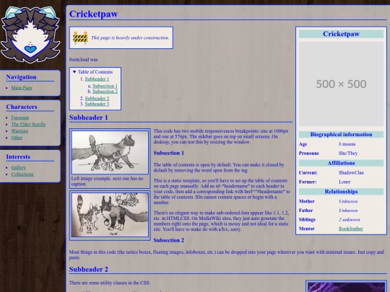This screenshot has width=390, height=292.
Task: Jump to Subheader 1 in contents
Action: click(x=97, y=79)
